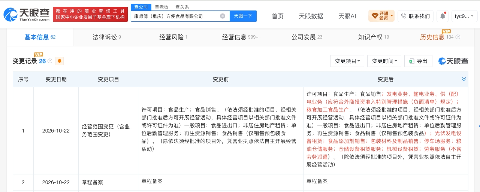Click the help icon next to 变更记录 26

50,61
